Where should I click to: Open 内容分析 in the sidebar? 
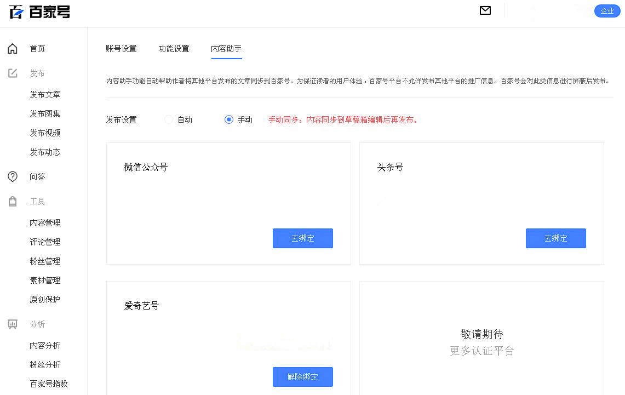45,346
